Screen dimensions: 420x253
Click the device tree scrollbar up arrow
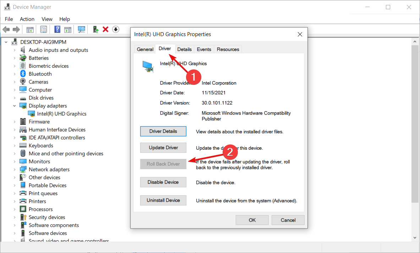pyautogui.click(x=415, y=42)
